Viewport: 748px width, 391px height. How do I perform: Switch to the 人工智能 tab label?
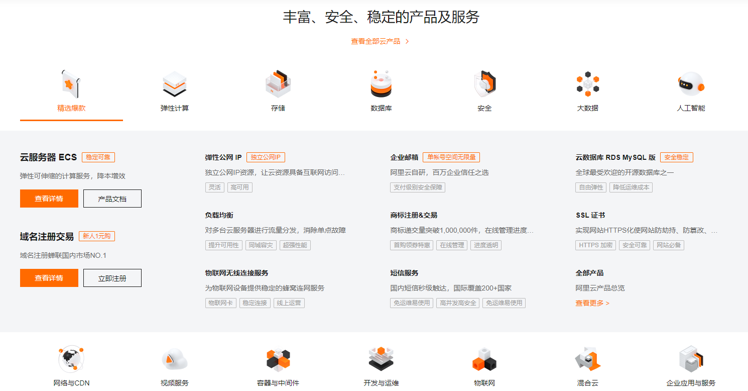(x=691, y=108)
